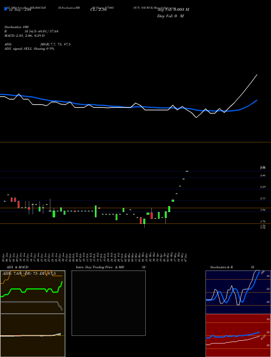Click the 'Stochastics: 100' reading

(16, 27)
